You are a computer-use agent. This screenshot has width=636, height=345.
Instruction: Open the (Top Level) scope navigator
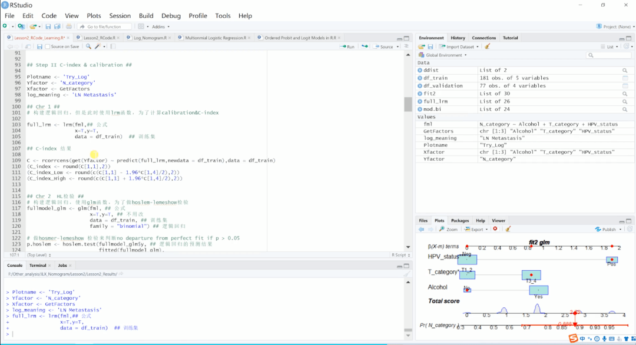tap(38, 255)
